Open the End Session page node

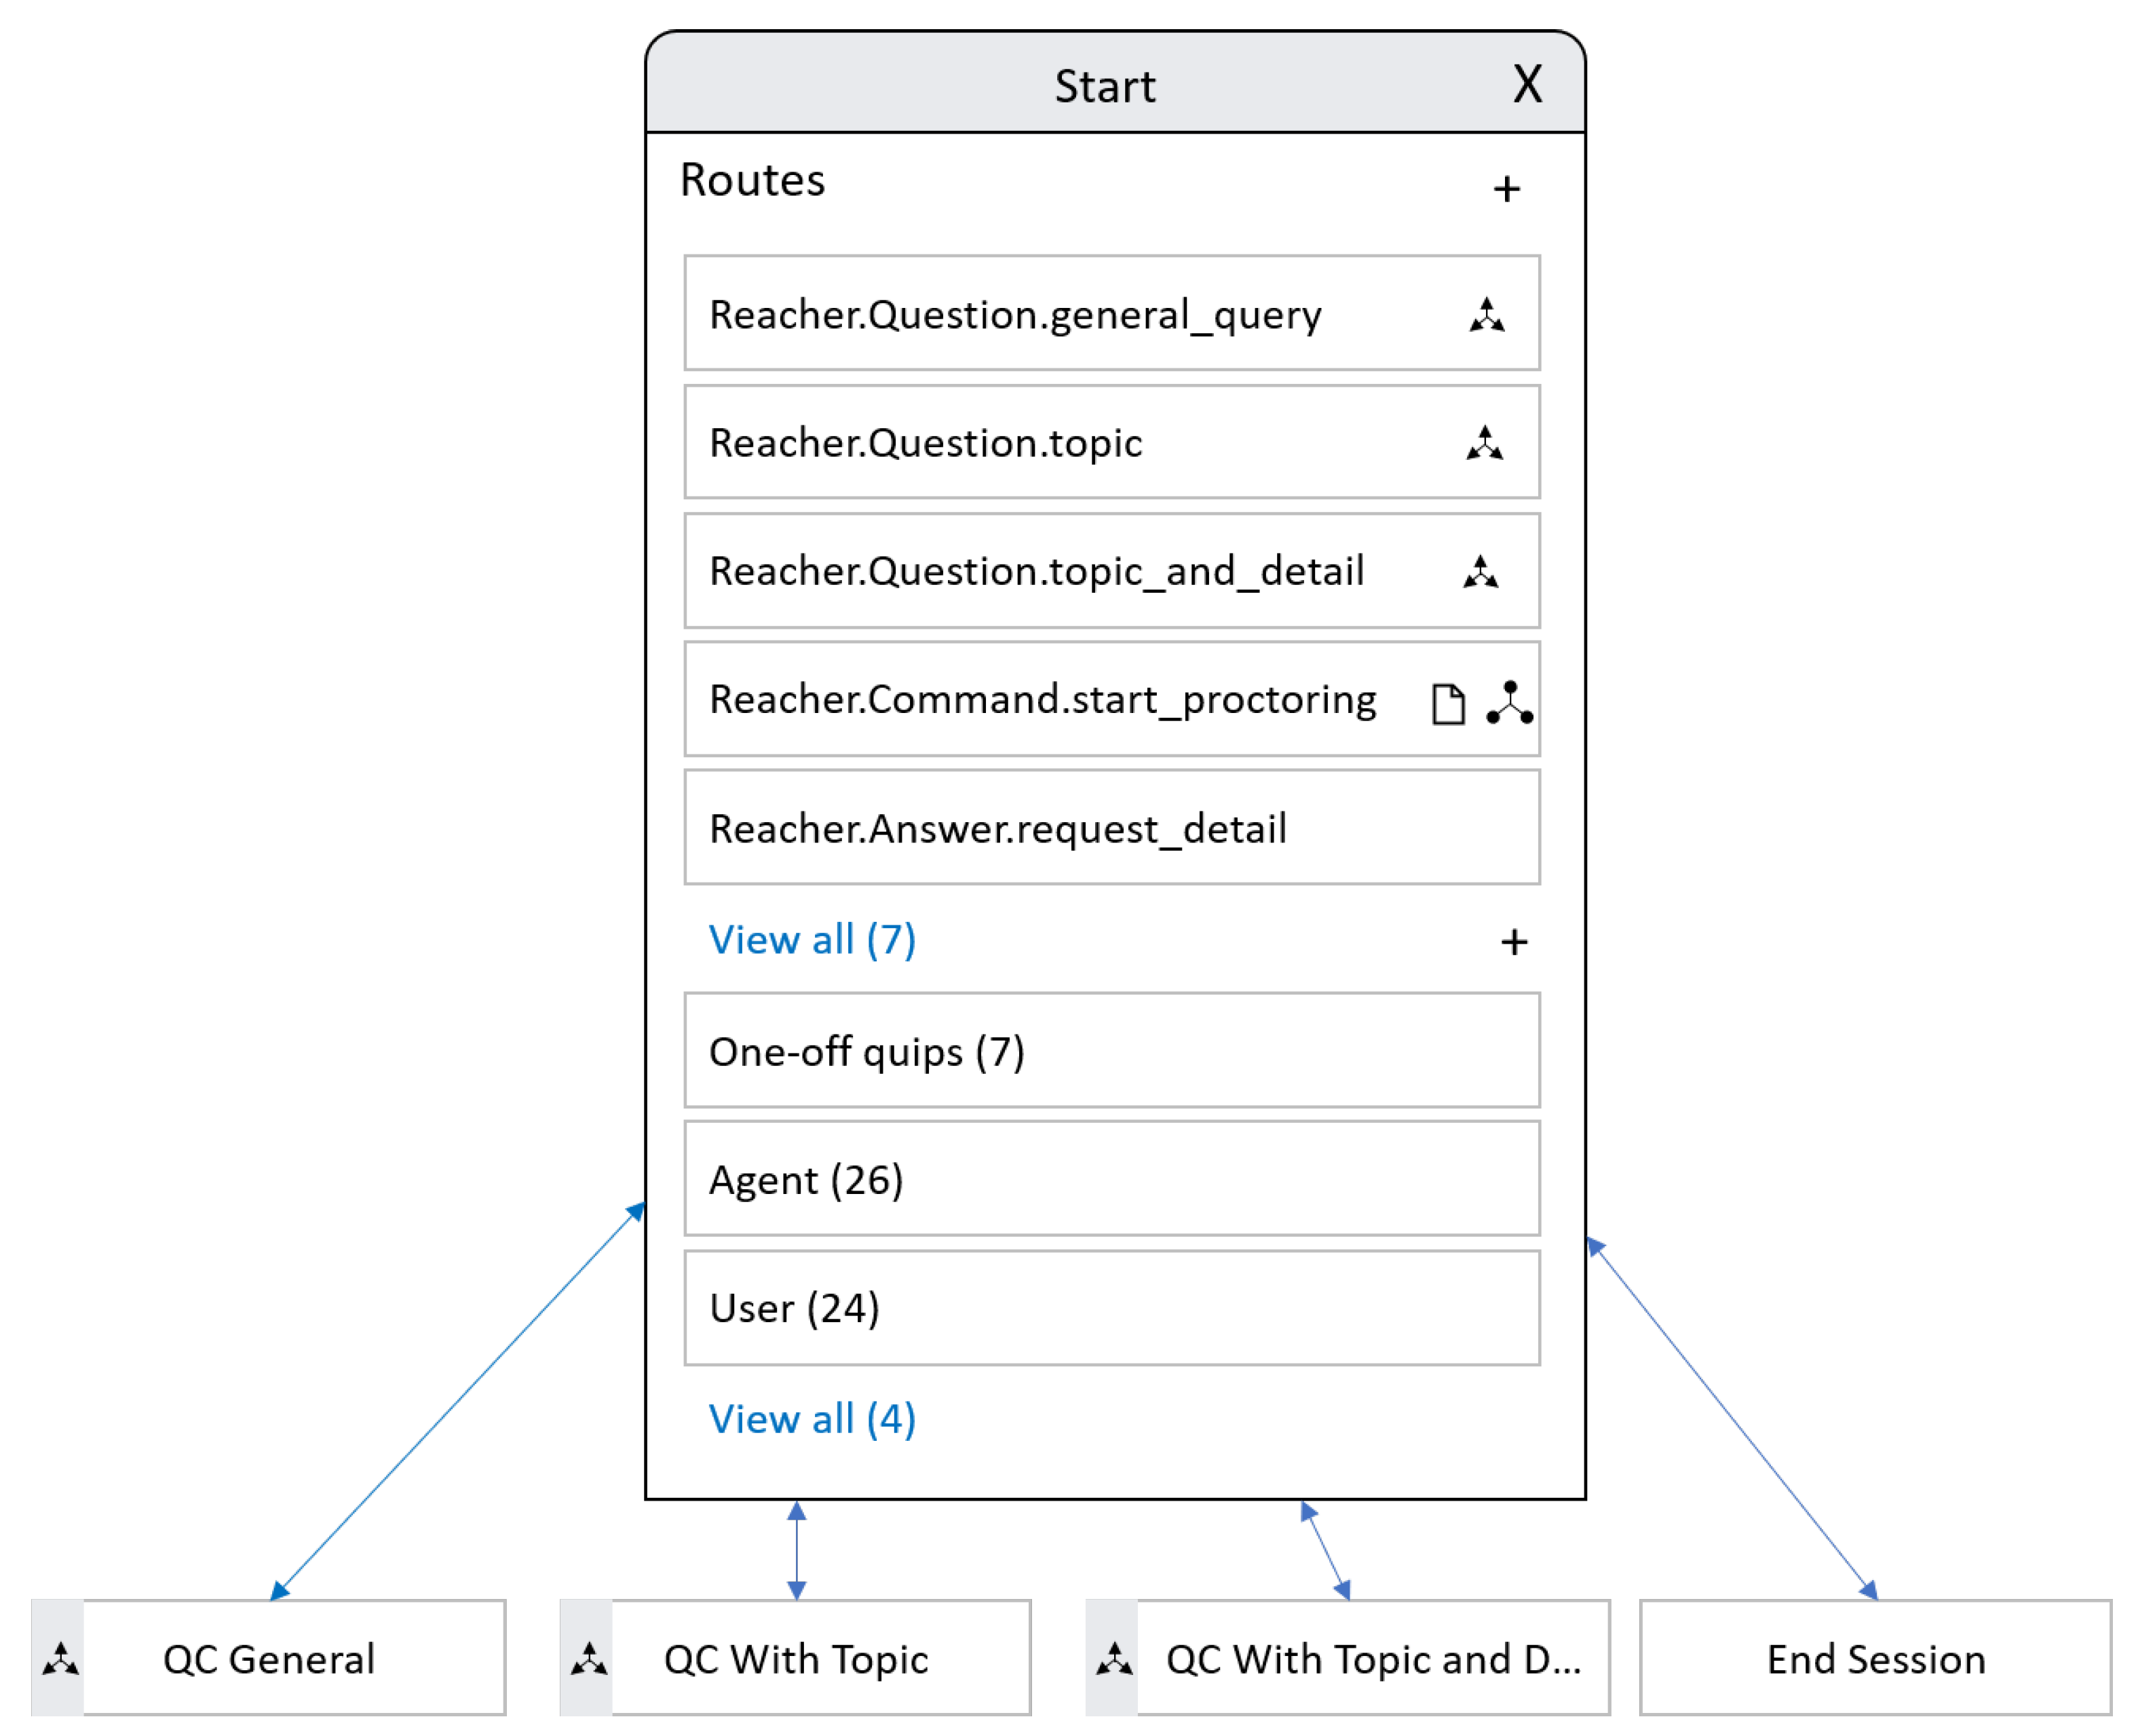point(1875,1658)
